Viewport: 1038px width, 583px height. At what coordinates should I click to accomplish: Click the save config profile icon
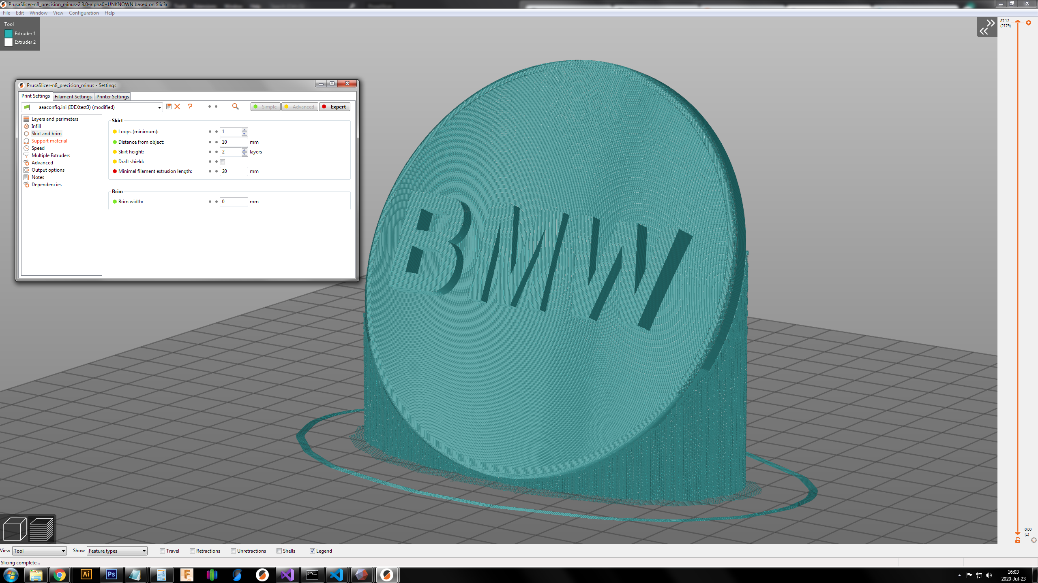(169, 107)
